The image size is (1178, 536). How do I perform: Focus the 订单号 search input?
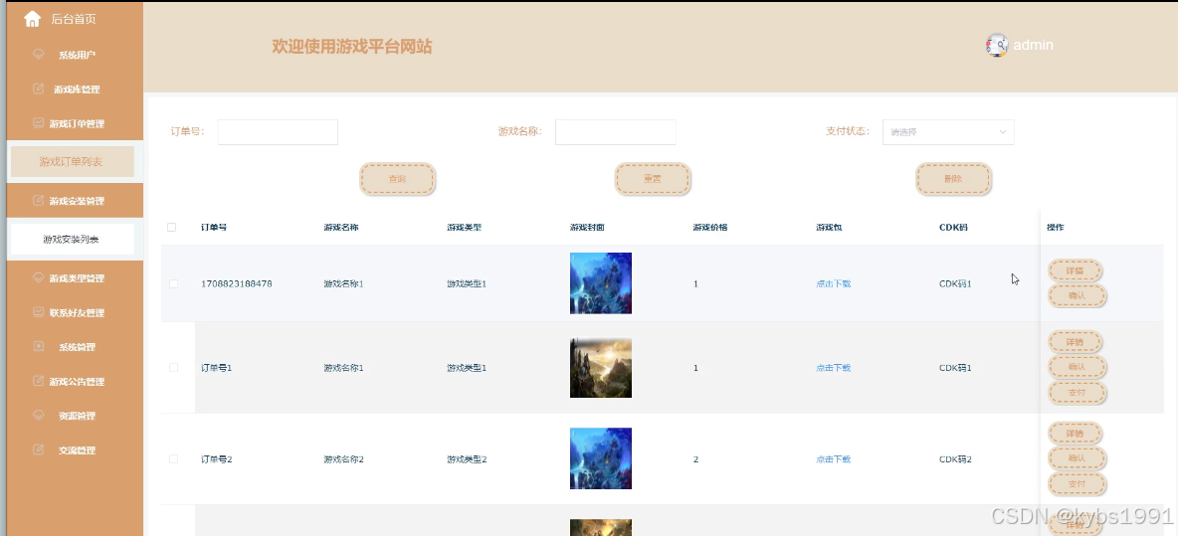278,131
